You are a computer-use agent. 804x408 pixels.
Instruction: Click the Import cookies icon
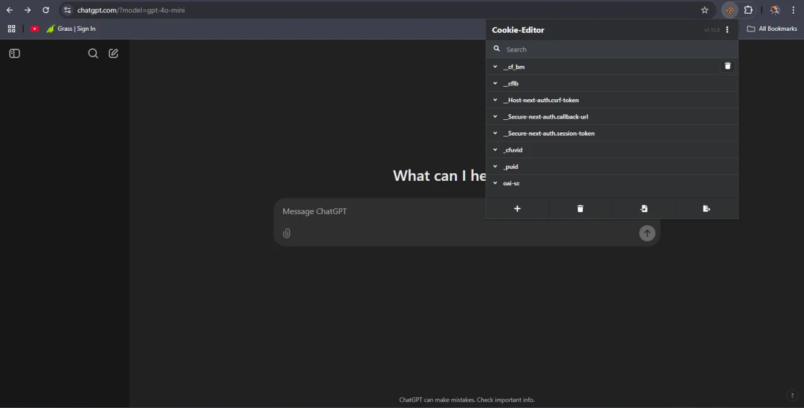tap(644, 208)
